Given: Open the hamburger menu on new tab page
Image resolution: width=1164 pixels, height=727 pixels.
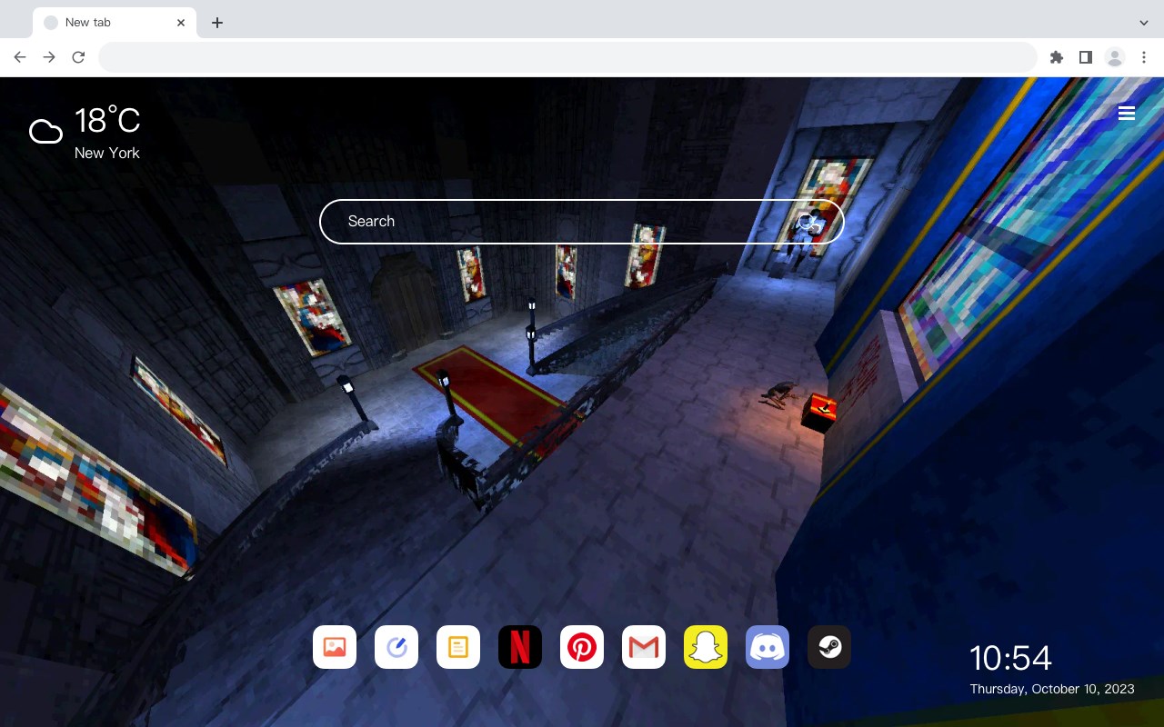Looking at the screenshot, I should (1127, 114).
